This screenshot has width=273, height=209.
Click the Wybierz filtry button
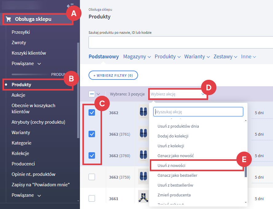[x=113, y=75]
